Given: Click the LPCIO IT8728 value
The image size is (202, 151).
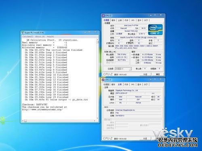Looking at the screenshot, I should [x=138, y=103].
